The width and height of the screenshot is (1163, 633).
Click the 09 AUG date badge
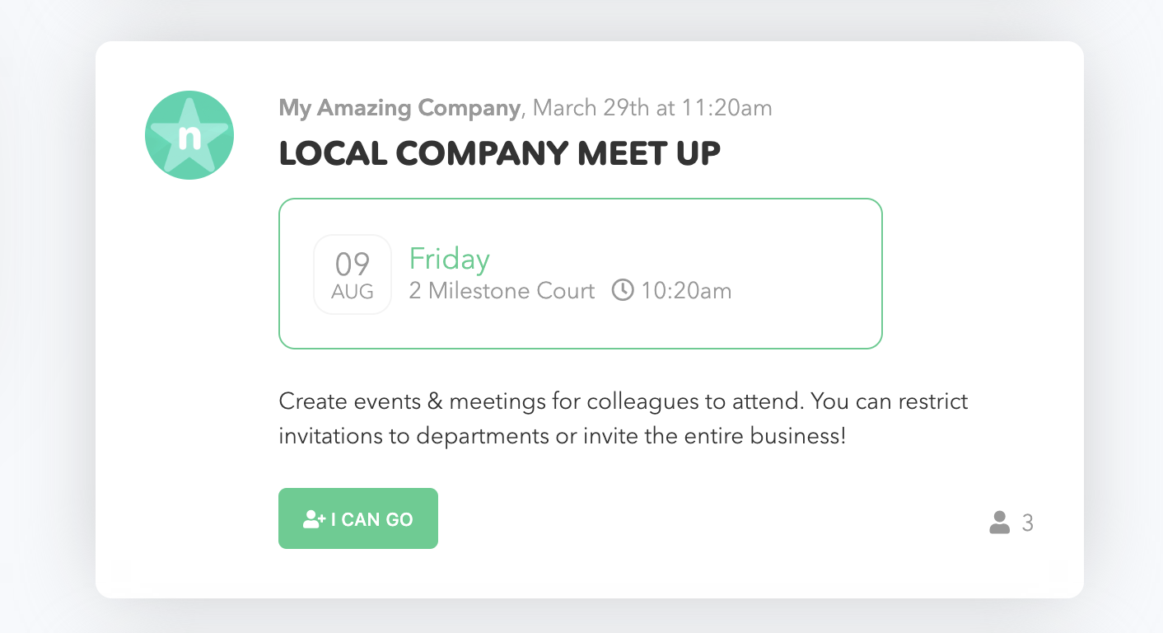click(x=353, y=274)
